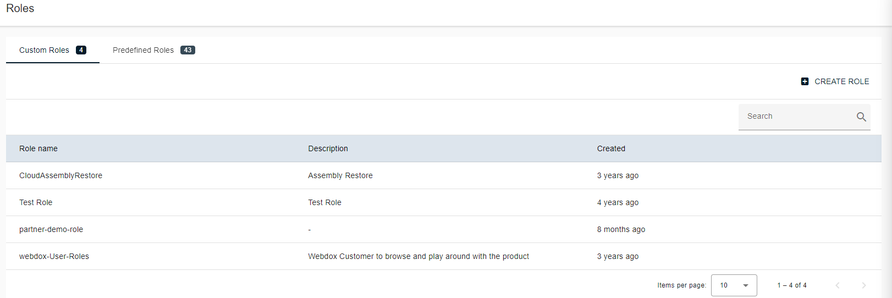Screen dimensions: 892x298
Task: Sort by Role name column header
Action: [38, 148]
